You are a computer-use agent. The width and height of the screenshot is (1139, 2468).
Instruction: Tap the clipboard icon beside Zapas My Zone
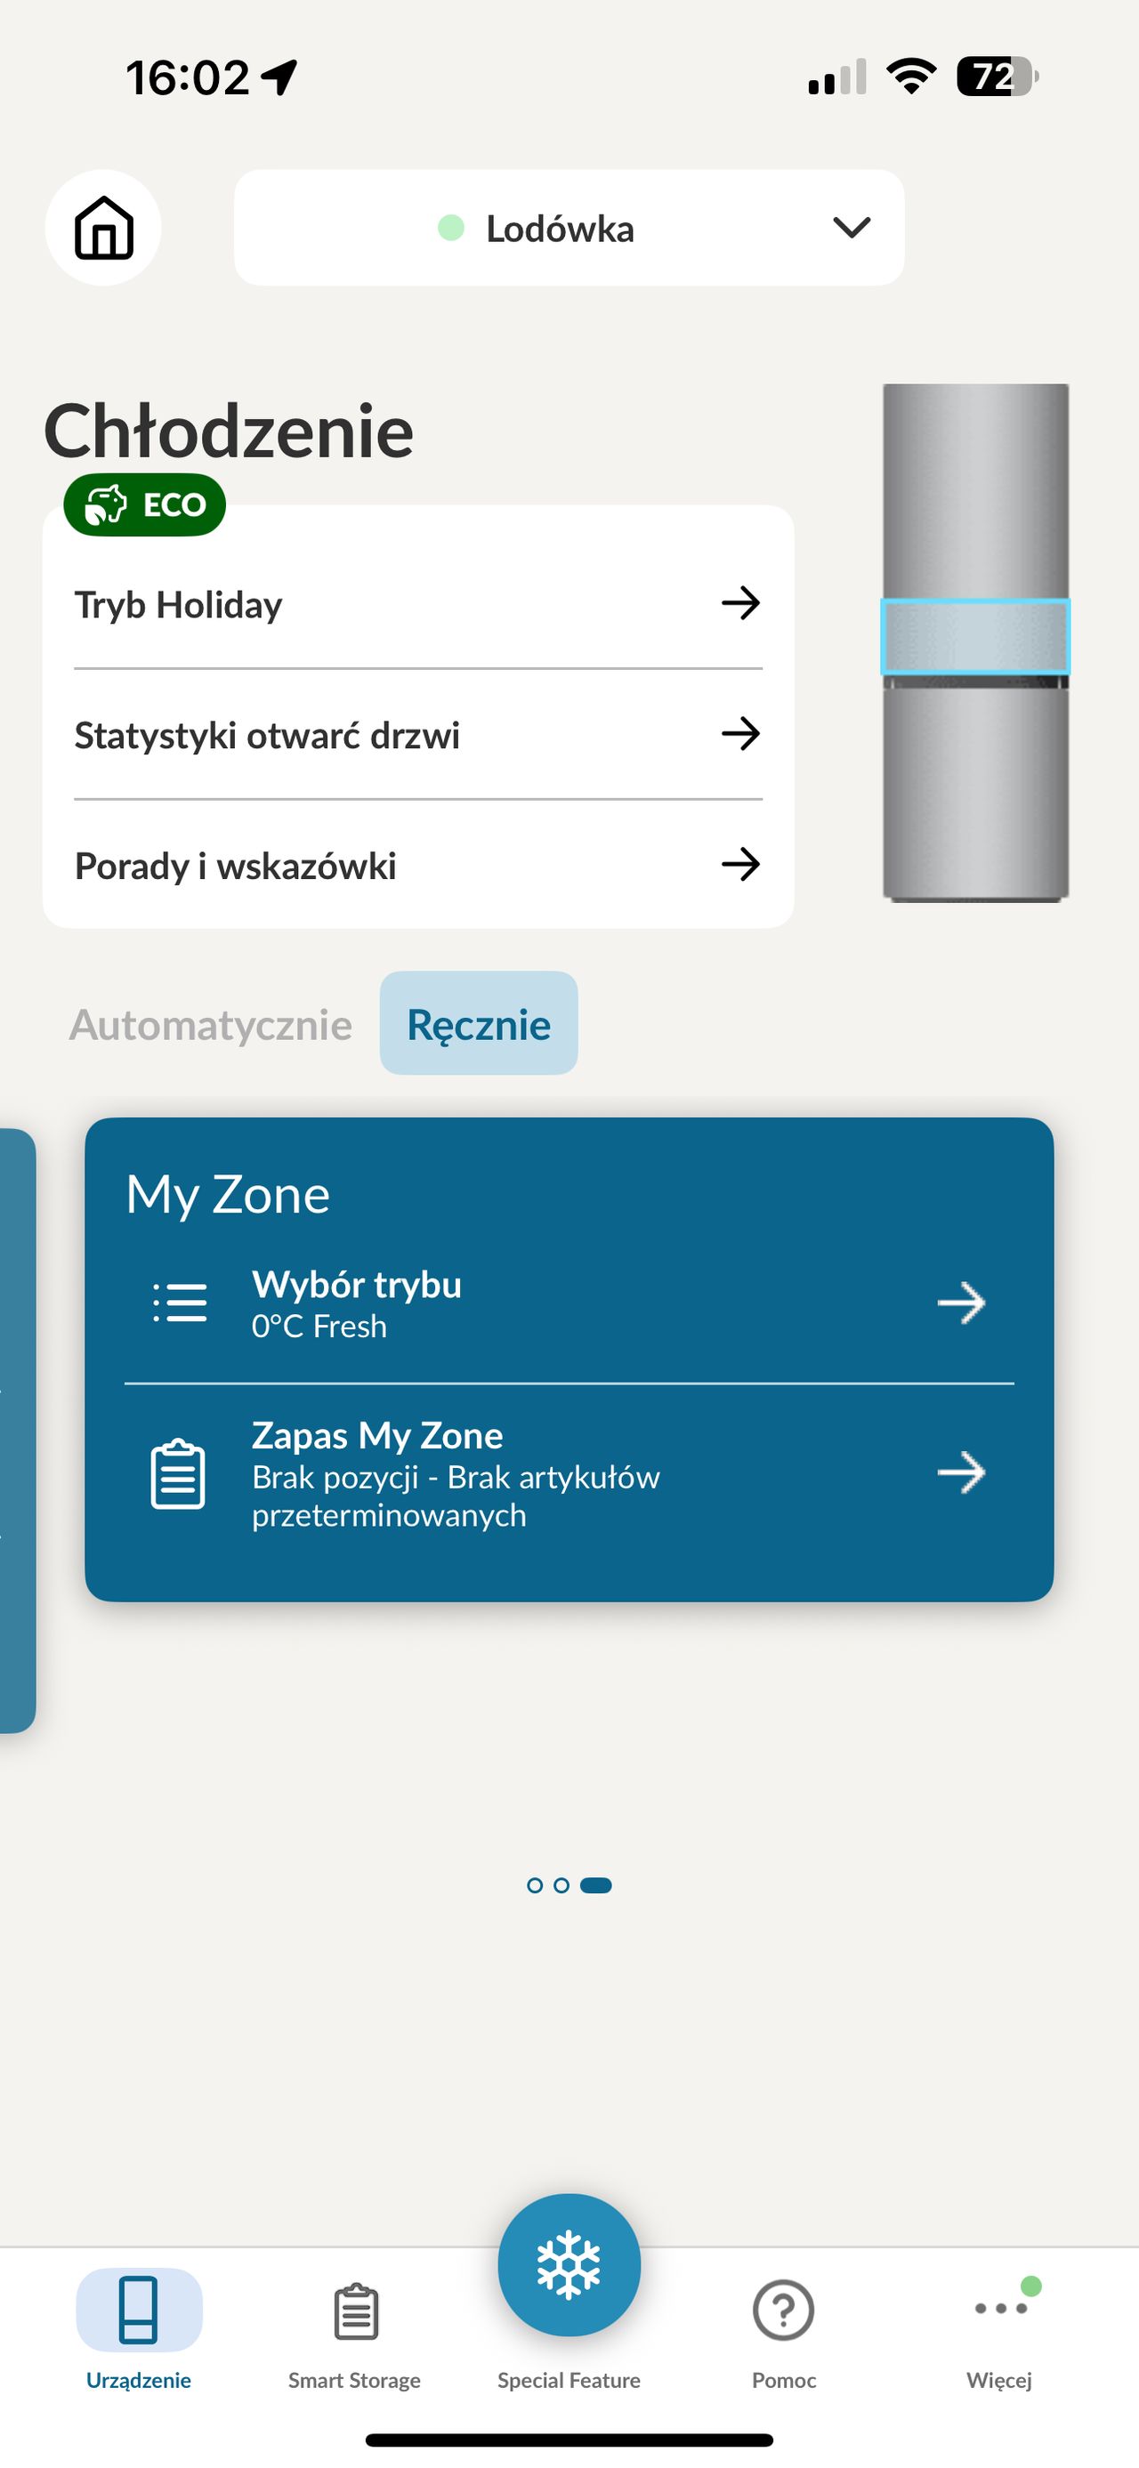[x=178, y=1473]
